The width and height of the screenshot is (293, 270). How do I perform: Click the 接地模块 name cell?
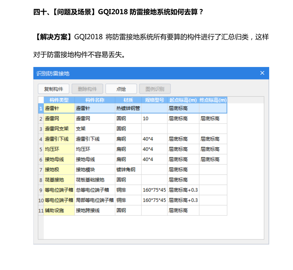95,170
